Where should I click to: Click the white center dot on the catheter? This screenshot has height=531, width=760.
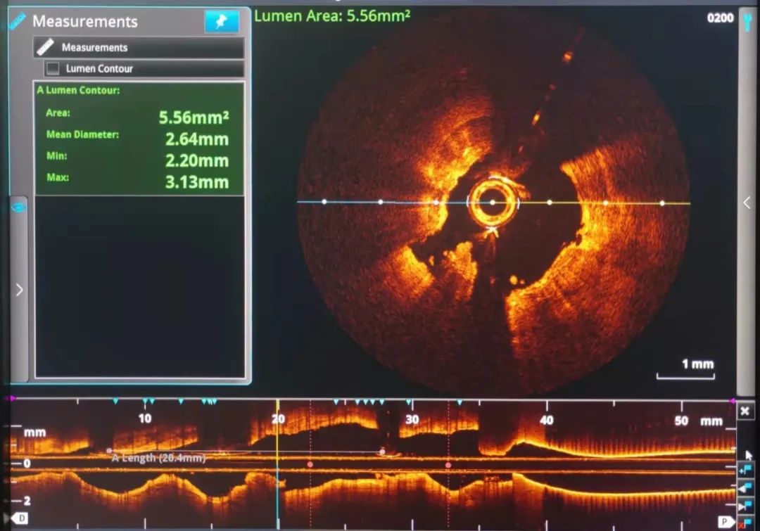coord(492,203)
